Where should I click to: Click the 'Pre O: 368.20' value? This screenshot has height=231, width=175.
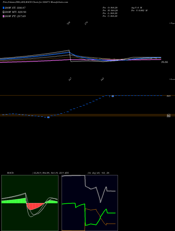click(x=110, y=8)
